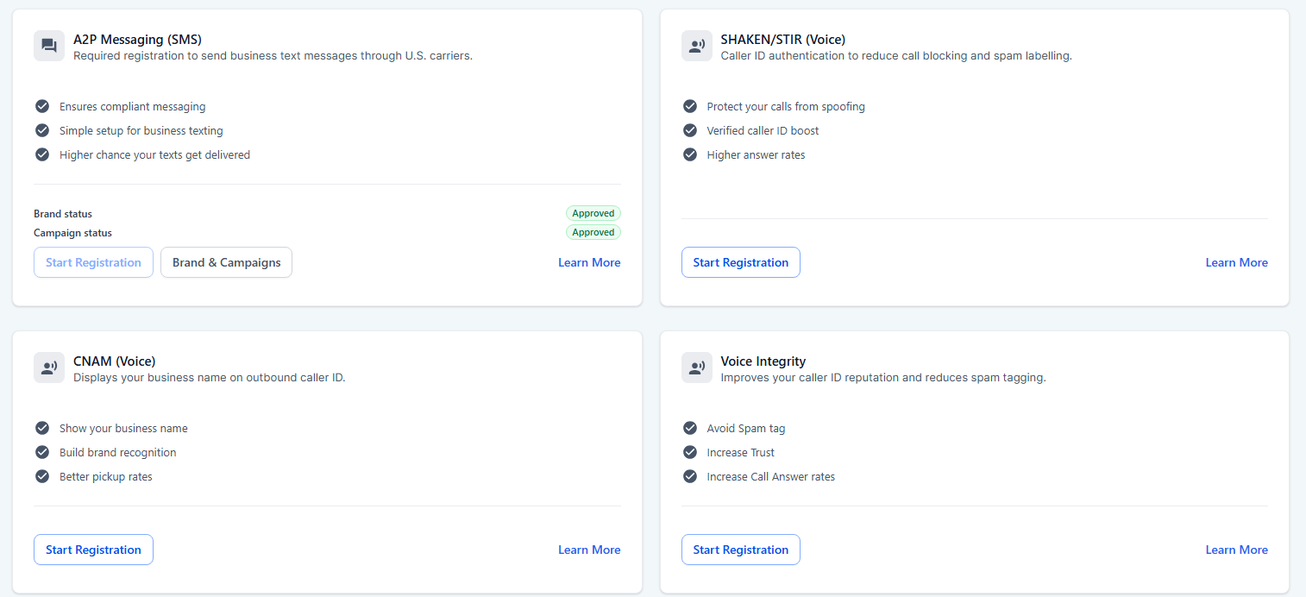Click checkmark beside 'Higher answer rates'
This screenshot has width=1306, height=597.
(689, 154)
